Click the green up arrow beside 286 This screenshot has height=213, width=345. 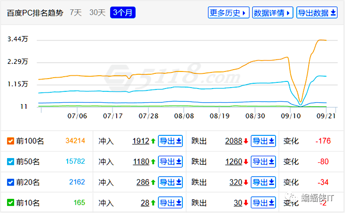pos(153,182)
